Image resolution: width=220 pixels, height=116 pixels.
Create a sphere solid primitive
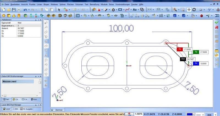click(4, 16)
